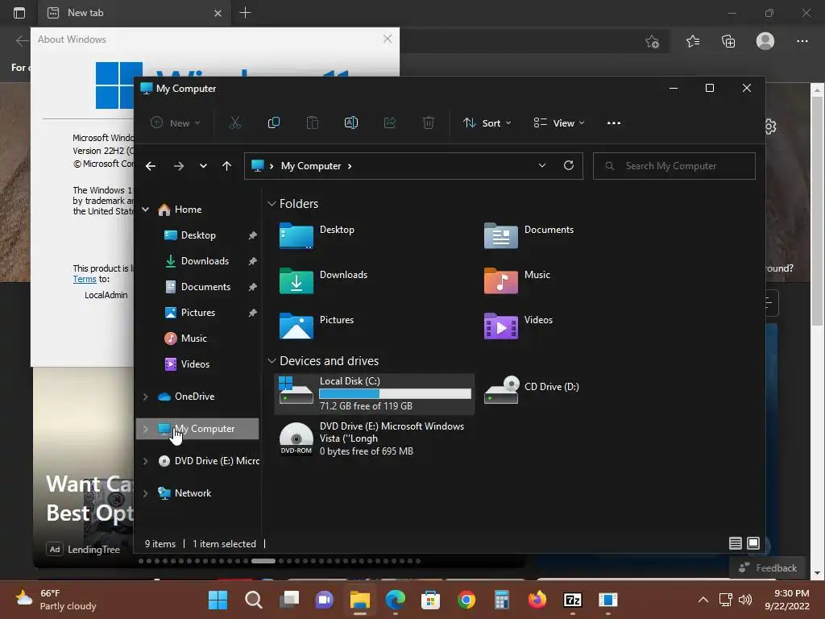This screenshot has height=619, width=825.
Task: Open the Documents folder in Folders section
Action: (x=529, y=235)
